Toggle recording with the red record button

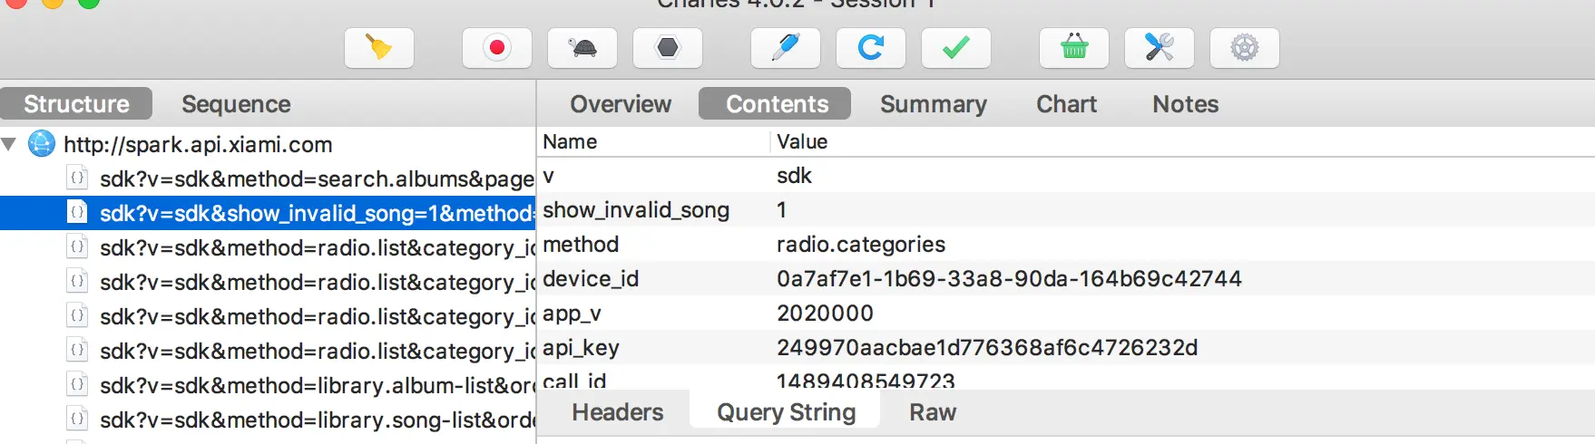(496, 47)
